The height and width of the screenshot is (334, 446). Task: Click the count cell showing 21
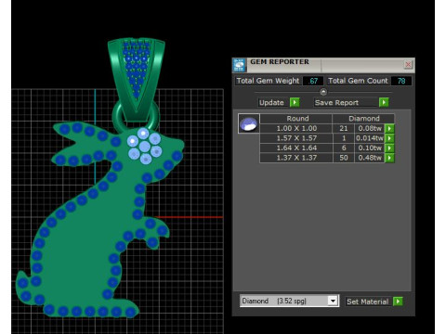click(x=344, y=128)
